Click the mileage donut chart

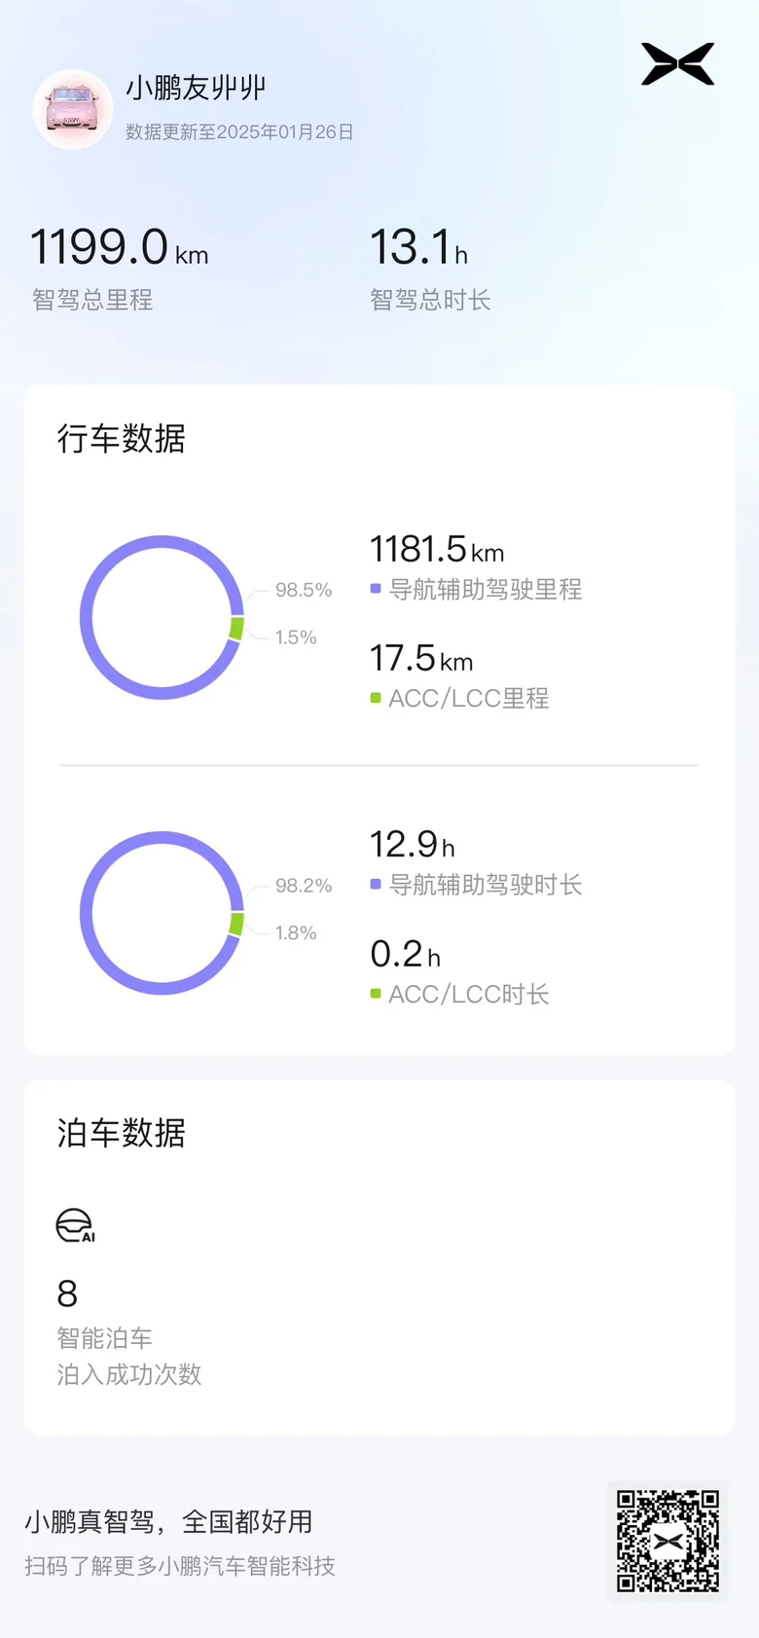click(162, 617)
